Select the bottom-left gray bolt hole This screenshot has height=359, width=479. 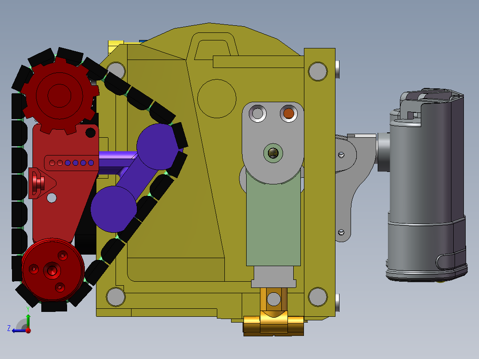click(x=116, y=297)
